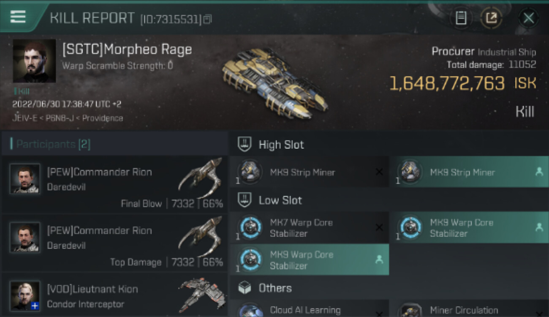This screenshot has height=317, width=549.
Task: Close the kill report window
Action: point(528,18)
